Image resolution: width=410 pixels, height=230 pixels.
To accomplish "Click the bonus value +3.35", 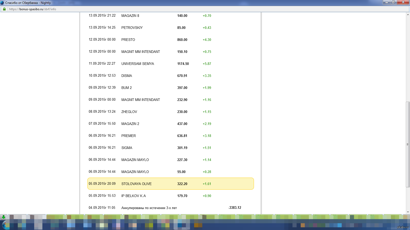I will (x=207, y=76).
